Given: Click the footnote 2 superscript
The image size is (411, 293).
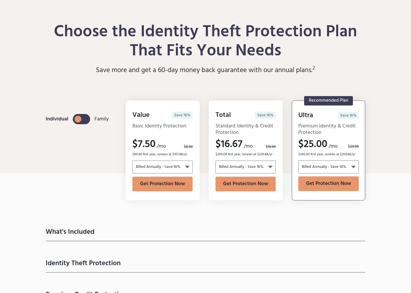Looking at the screenshot, I should 314,68.
